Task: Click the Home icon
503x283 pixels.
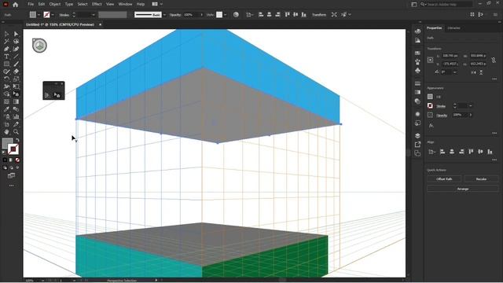Action: [16, 5]
